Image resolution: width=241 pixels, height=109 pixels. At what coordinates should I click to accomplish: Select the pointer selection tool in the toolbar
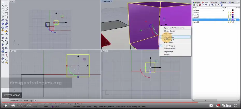coord(3,3)
